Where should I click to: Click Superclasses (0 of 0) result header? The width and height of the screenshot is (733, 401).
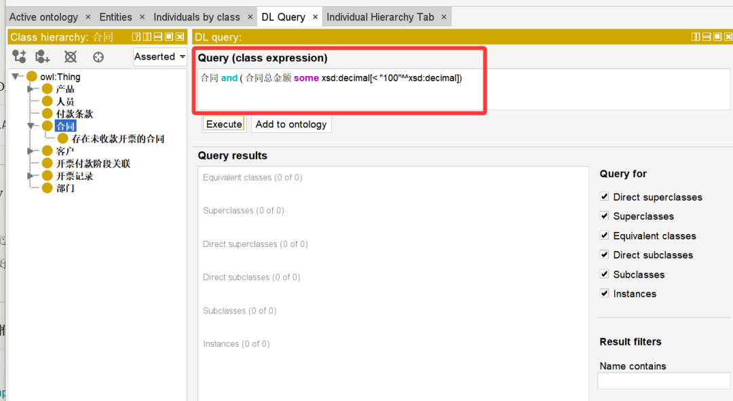coord(244,211)
